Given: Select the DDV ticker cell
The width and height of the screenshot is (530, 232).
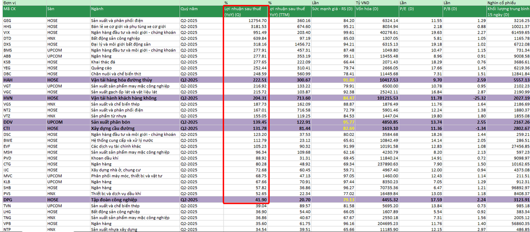Looking at the screenshot, I should coord(8,122).
